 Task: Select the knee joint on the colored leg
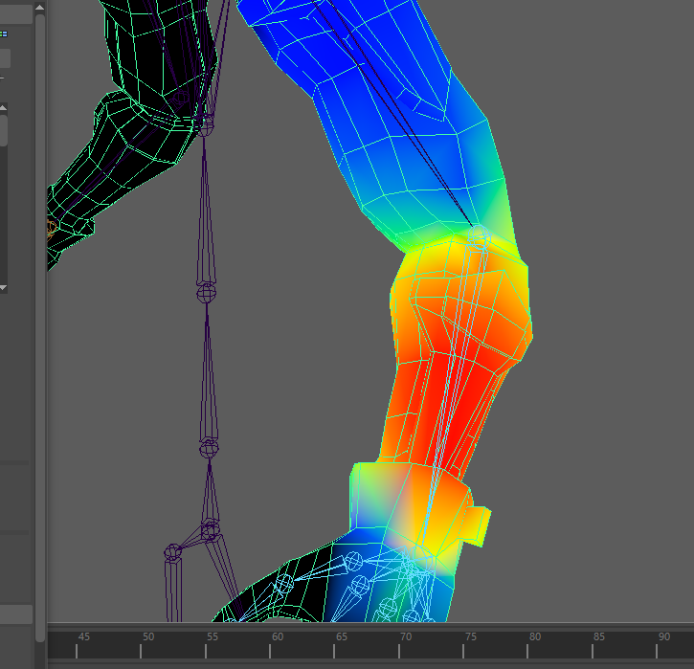click(480, 234)
